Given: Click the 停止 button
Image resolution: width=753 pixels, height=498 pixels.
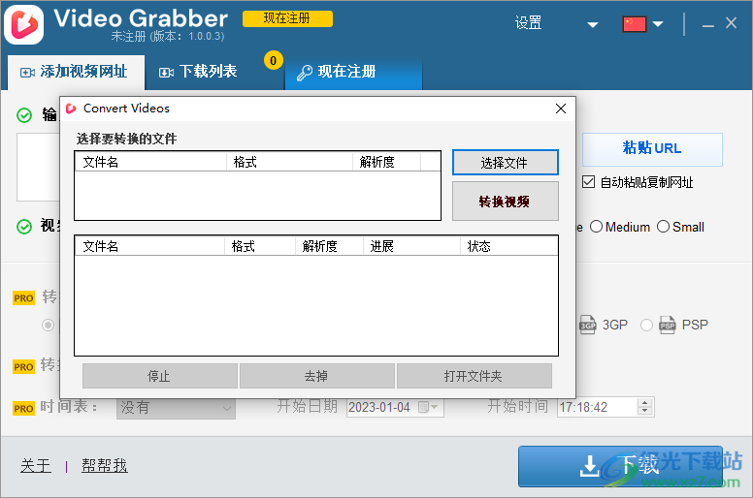Looking at the screenshot, I should tap(160, 376).
